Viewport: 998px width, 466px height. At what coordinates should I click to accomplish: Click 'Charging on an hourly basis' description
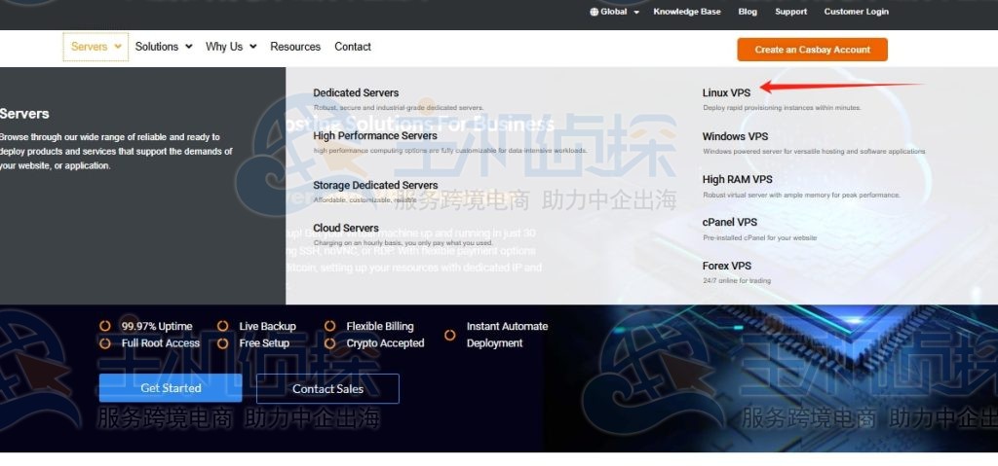point(403,243)
